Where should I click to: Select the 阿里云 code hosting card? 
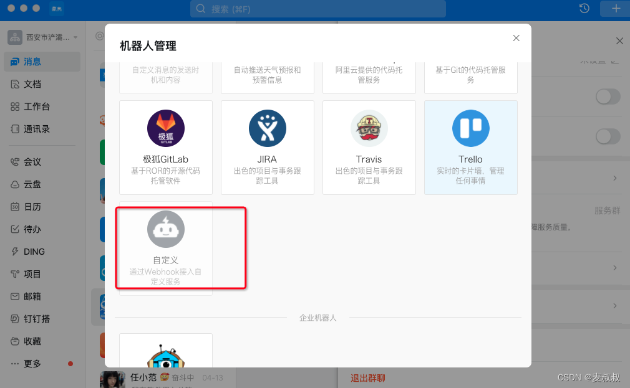point(369,78)
